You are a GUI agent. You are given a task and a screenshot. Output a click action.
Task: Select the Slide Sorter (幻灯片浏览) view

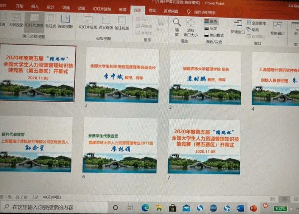34,22
